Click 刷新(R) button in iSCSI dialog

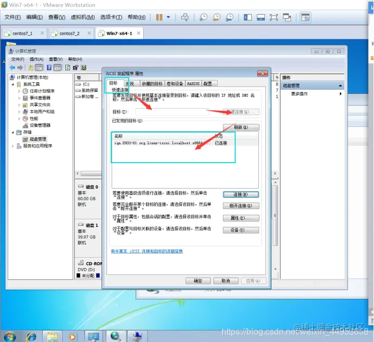pos(241,127)
